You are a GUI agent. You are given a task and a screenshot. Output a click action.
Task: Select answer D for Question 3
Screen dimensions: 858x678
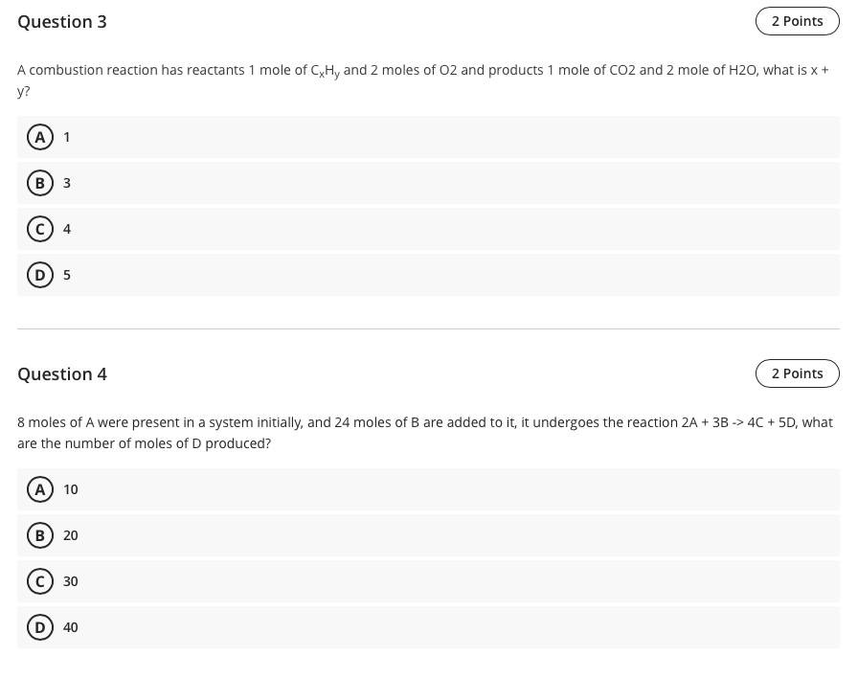(x=40, y=275)
